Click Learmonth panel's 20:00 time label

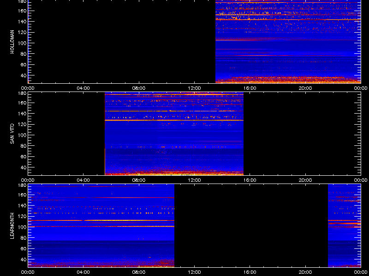[x=305, y=272]
